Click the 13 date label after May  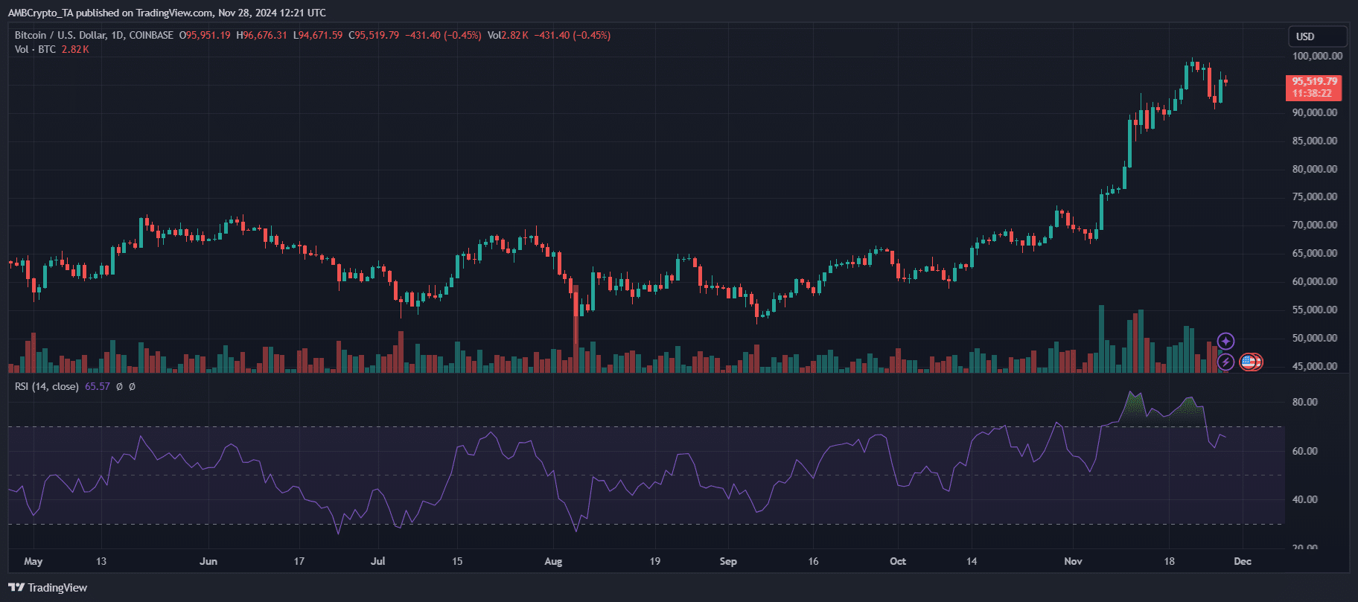pos(101,561)
